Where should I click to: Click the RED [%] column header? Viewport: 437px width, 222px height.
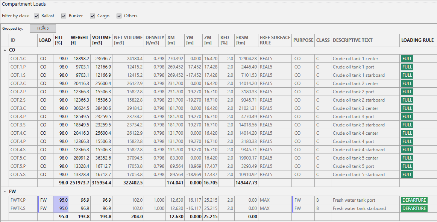pos(226,40)
